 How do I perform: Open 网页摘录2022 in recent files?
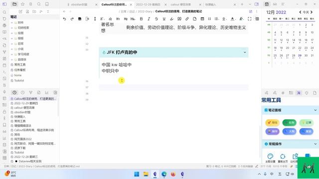[23, 139]
